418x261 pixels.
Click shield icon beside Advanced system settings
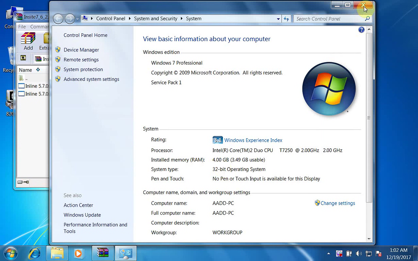click(58, 79)
